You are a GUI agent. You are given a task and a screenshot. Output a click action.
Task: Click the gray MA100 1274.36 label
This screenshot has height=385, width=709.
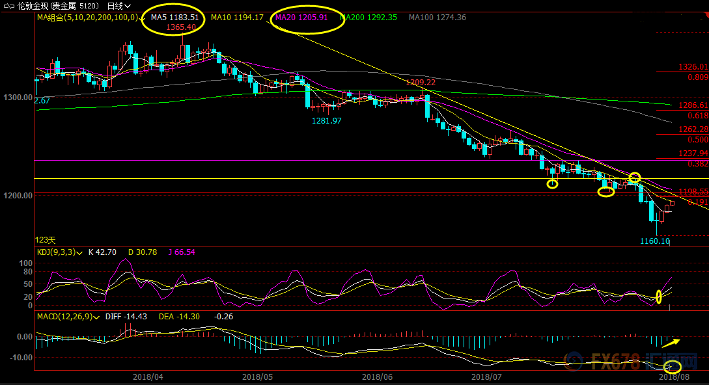click(x=438, y=18)
